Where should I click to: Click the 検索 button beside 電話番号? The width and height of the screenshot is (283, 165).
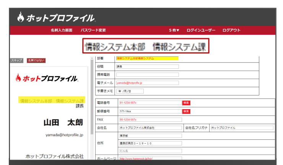coord(186,103)
